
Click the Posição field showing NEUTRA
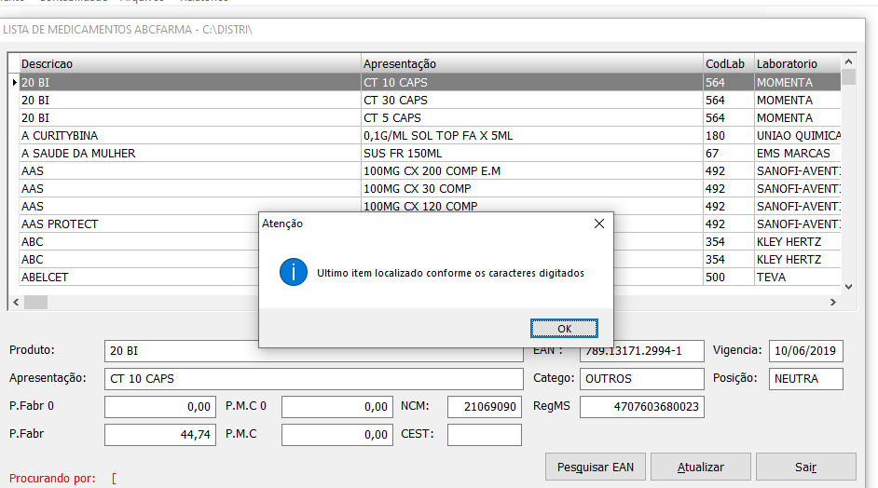click(x=806, y=379)
